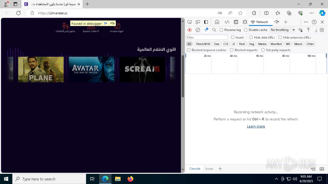Check 3rd-party requests option
The image size is (328, 184).
click(x=263, y=50)
